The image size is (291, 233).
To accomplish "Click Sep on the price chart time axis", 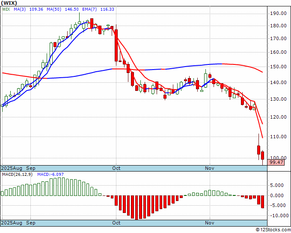I will point(31,168).
